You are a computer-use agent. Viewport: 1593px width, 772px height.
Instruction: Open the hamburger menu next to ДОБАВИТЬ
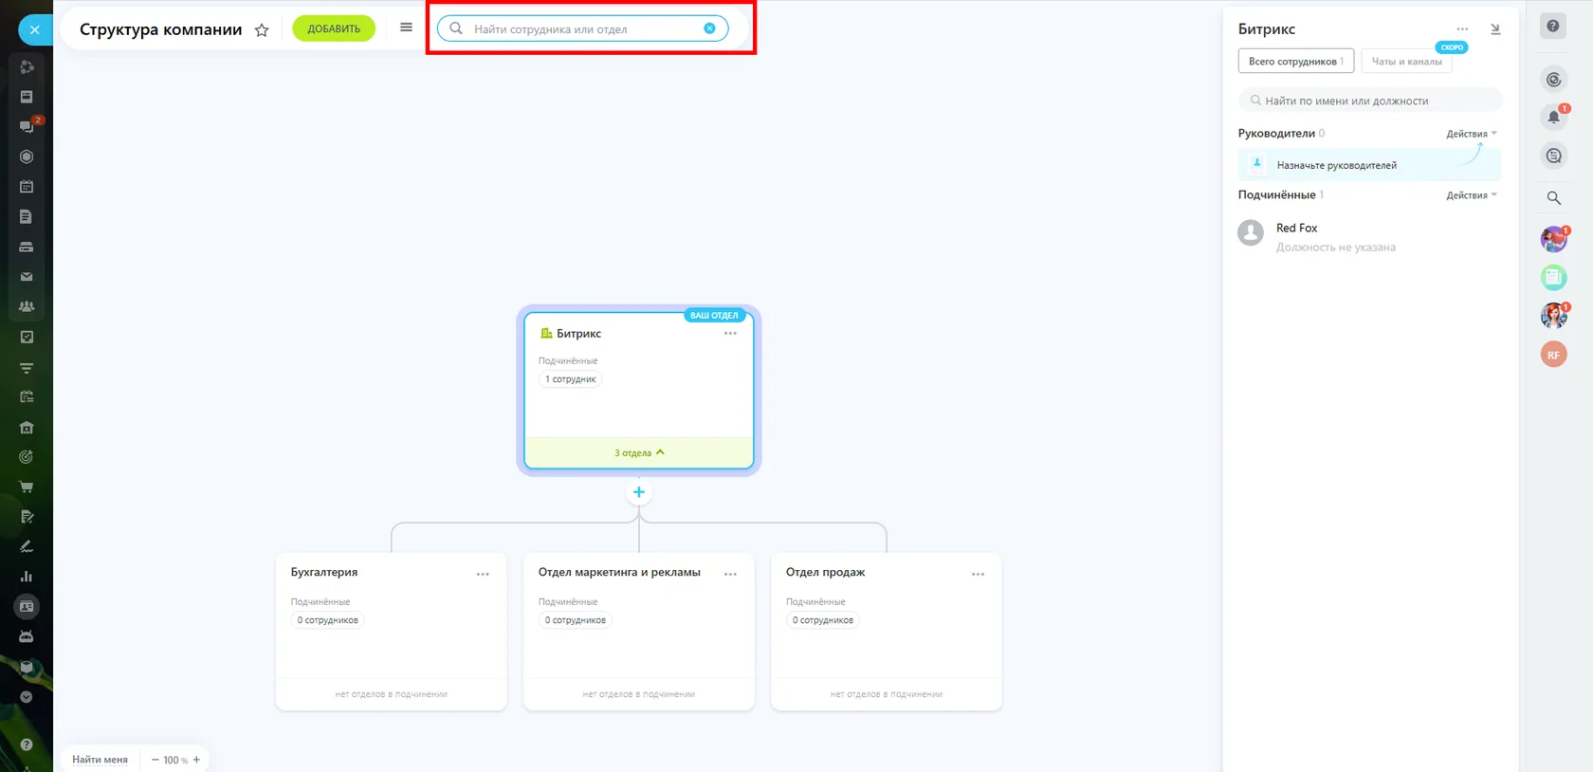[406, 28]
